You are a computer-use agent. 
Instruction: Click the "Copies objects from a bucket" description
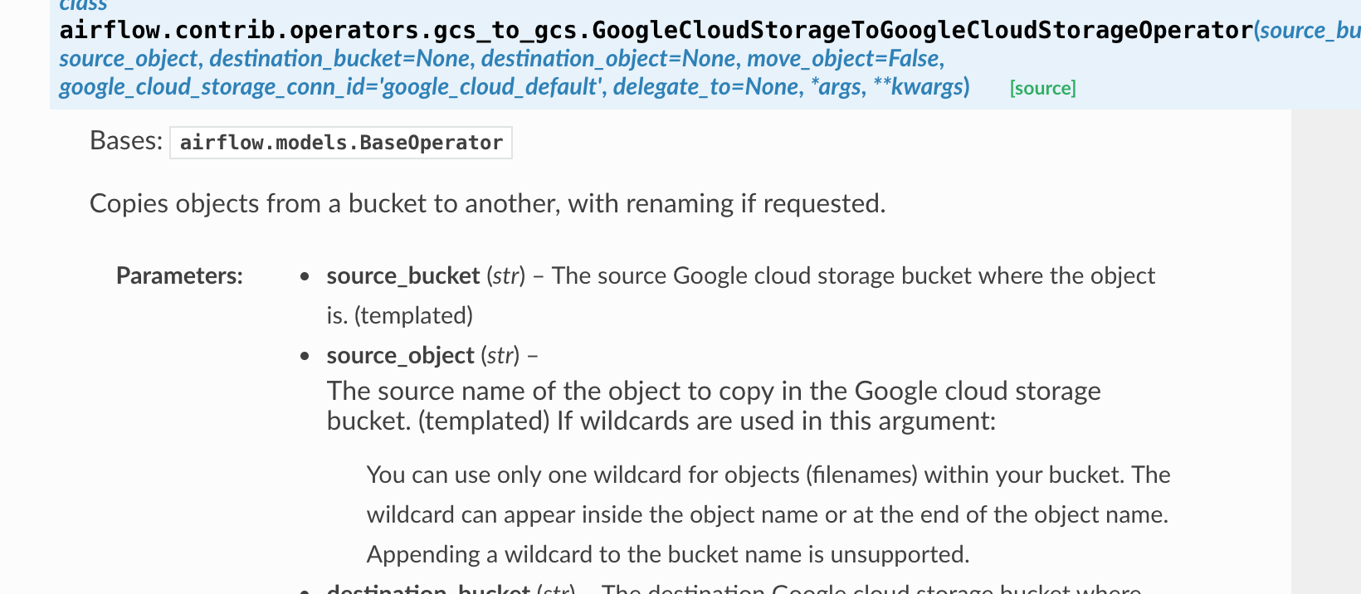[x=487, y=203]
